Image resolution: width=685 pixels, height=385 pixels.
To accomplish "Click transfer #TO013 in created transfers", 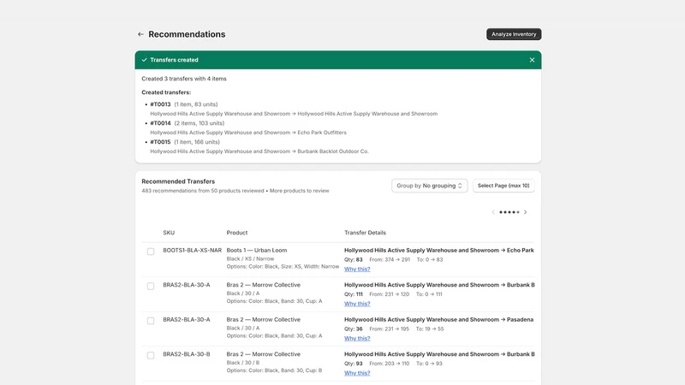I will click(x=160, y=104).
